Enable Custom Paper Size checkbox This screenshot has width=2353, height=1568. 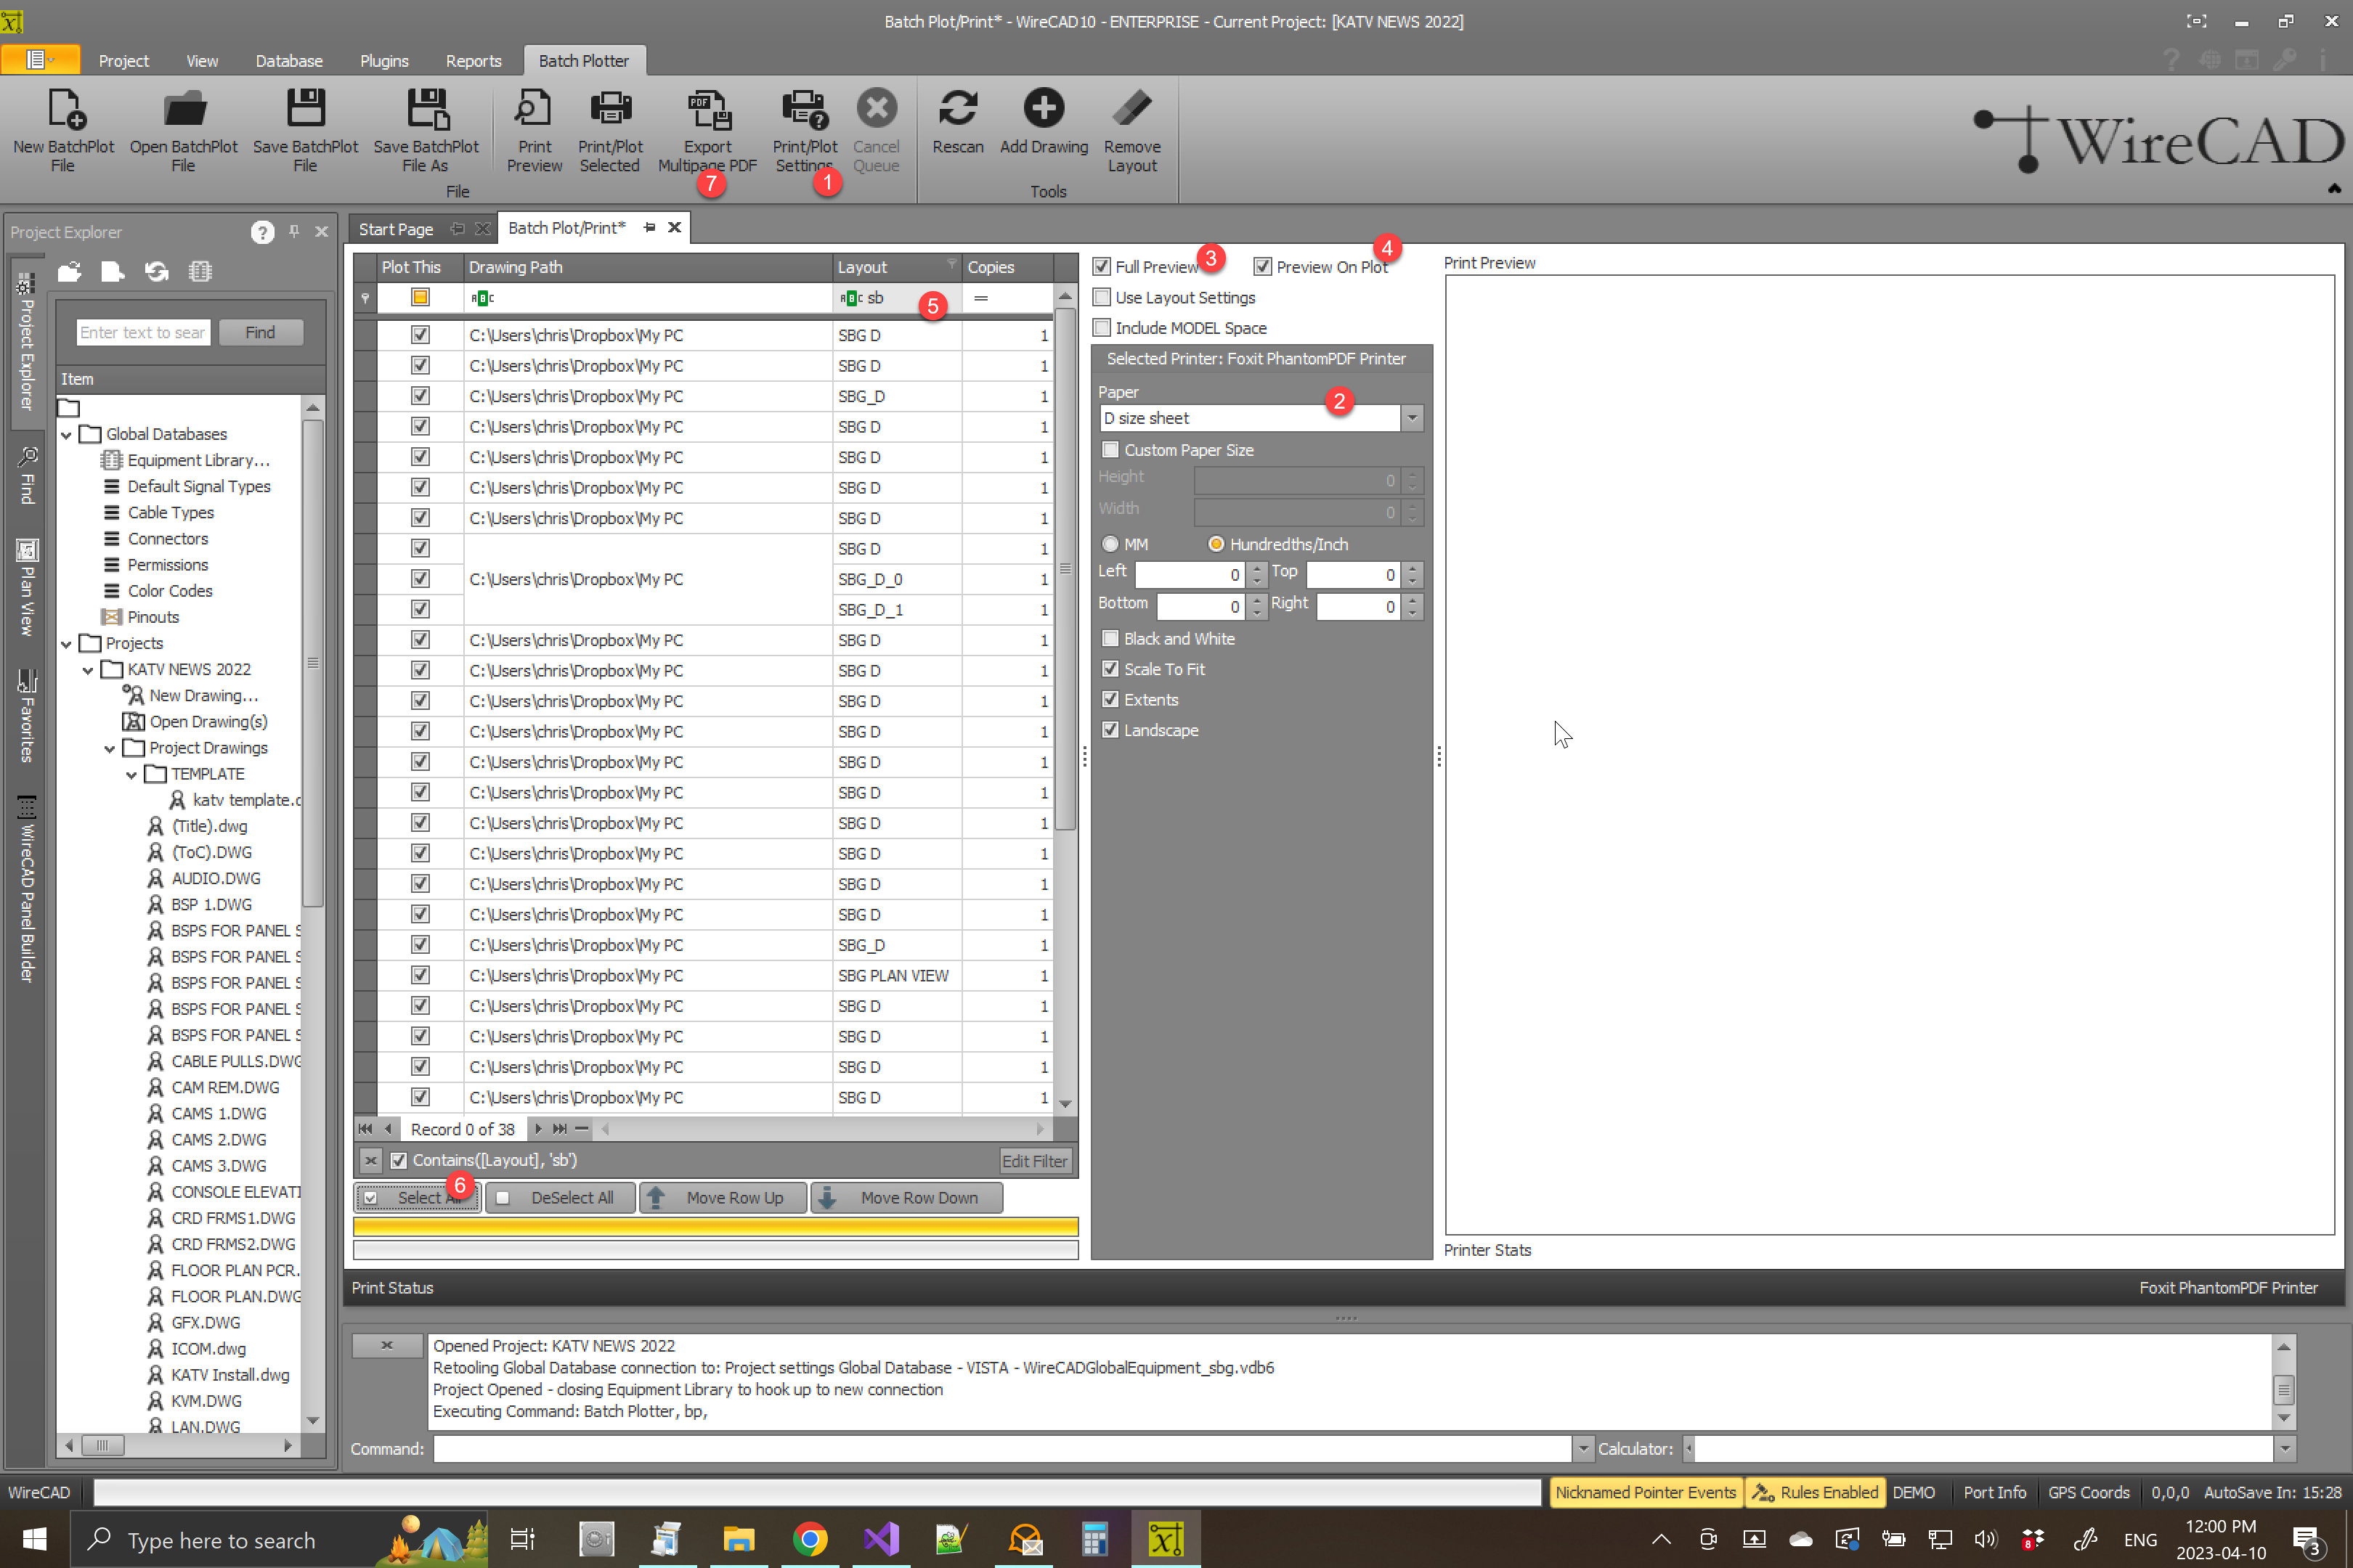(x=1110, y=450)
